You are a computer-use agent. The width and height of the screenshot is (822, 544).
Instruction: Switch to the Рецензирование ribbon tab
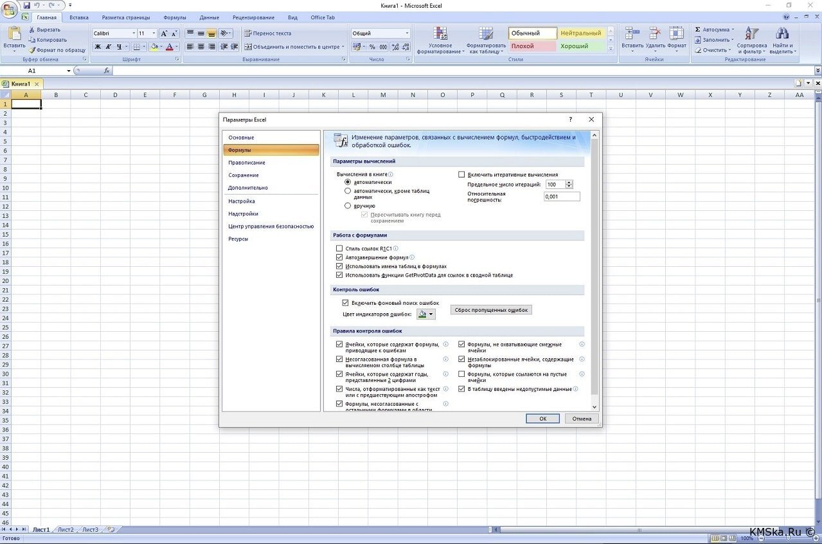[x=254, y=17]
